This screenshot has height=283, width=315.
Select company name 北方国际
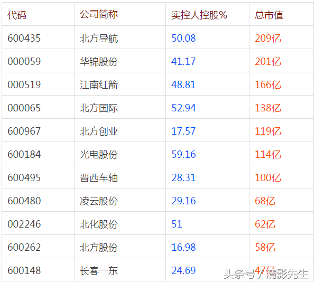[99, 108]
